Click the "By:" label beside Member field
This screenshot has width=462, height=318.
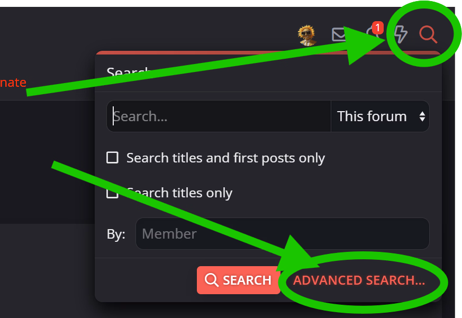tap(116, 234)
